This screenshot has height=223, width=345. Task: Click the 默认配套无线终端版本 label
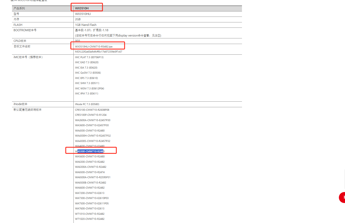click(x=28, y=110)
